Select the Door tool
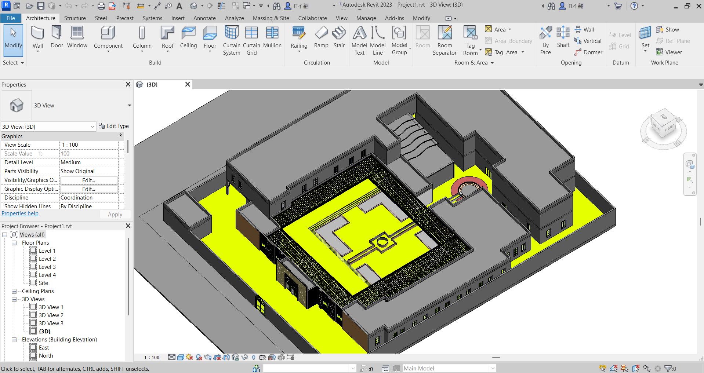The image size is (704, 373). tap(57, 37)
